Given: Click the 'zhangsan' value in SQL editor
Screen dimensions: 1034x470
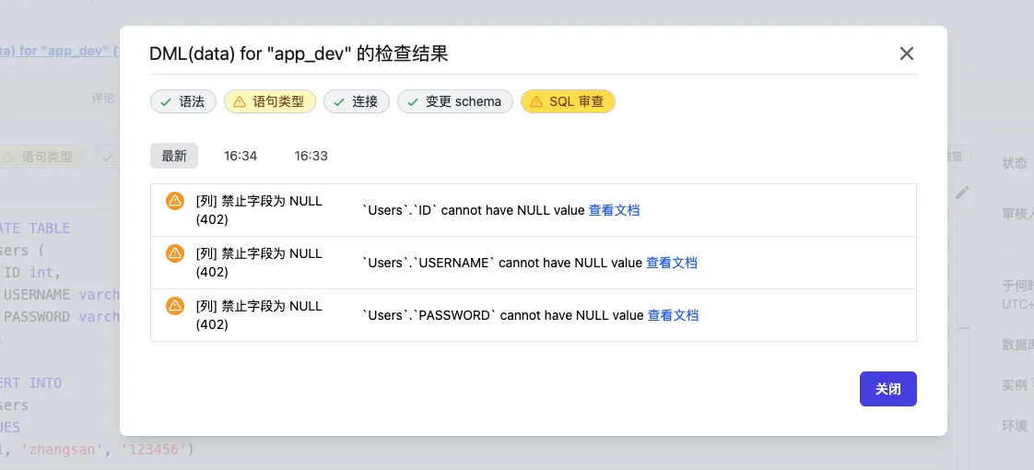Looking at the screenshot, I should tap(62, 450).
